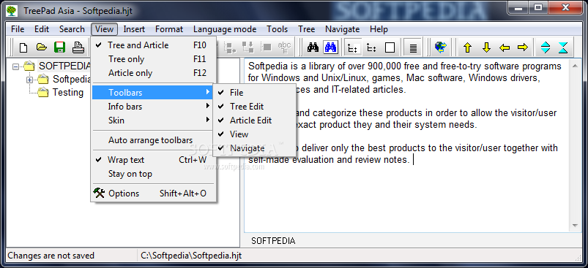Select Tree only view option

tap(153, 59)
